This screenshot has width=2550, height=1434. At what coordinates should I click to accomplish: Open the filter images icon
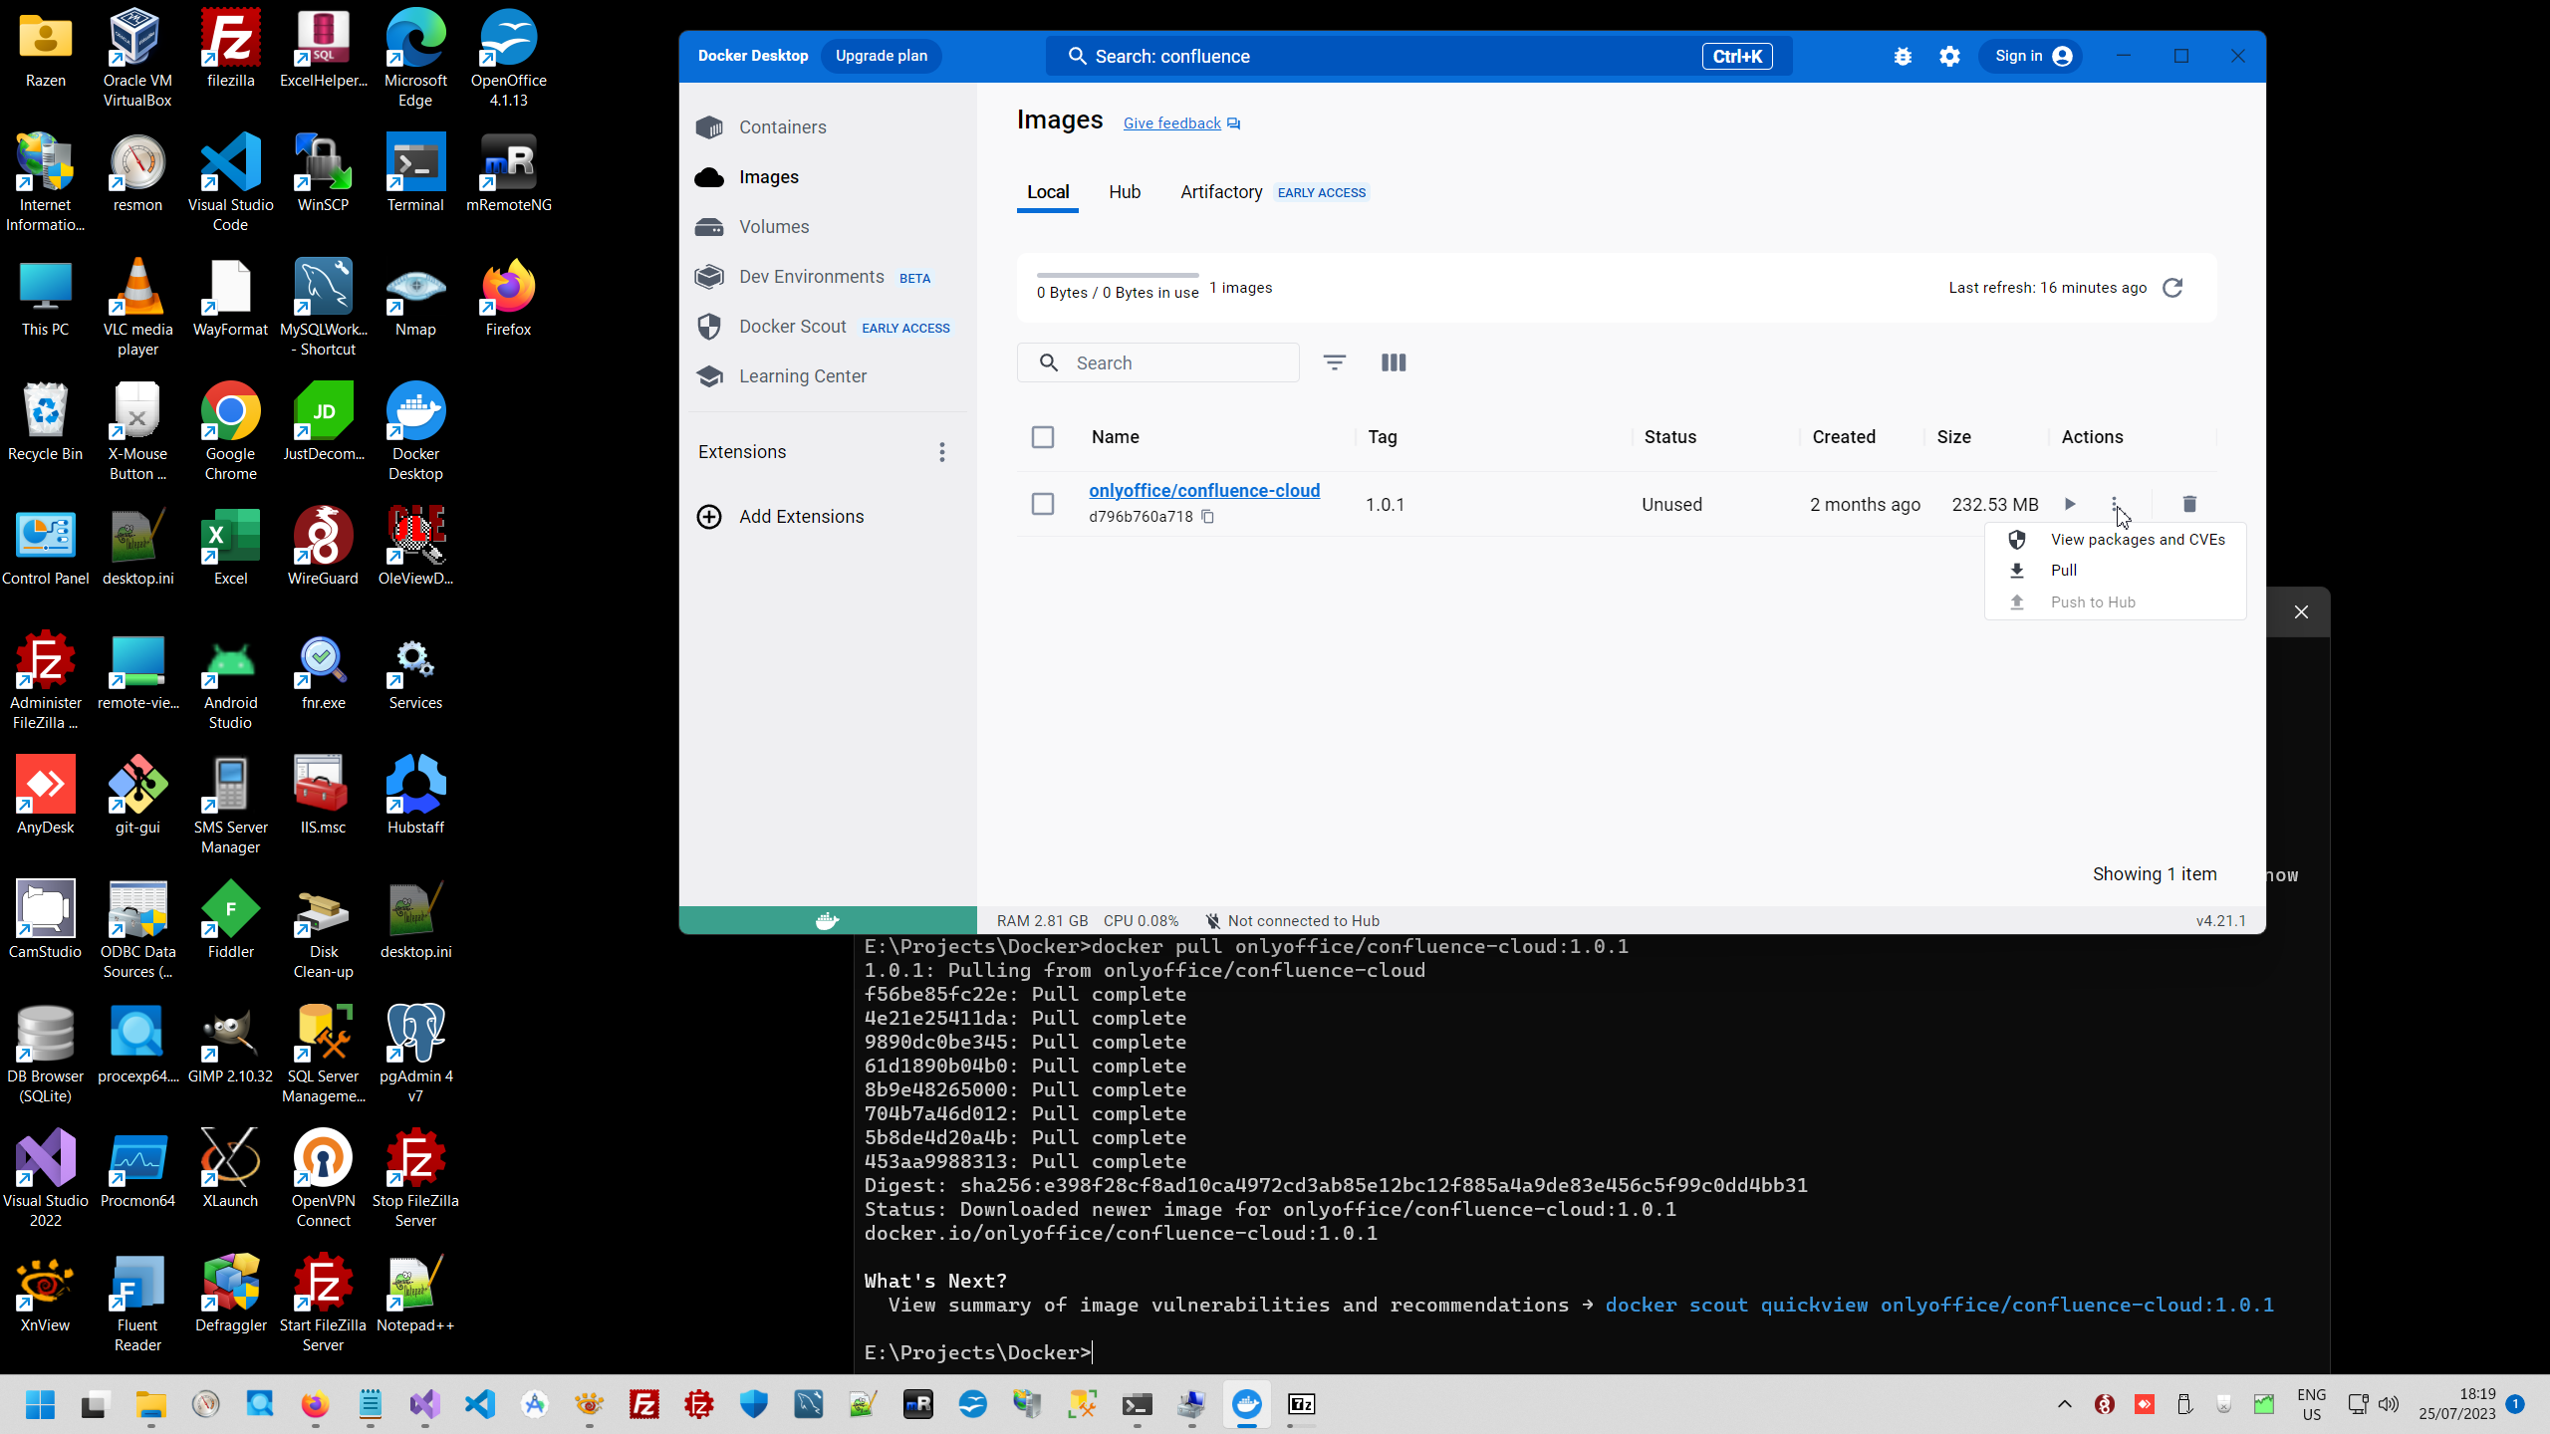point(1335,362)
